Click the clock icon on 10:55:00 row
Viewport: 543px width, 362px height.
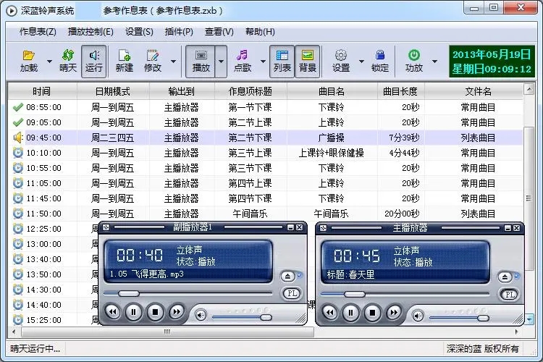pos(17,168)
